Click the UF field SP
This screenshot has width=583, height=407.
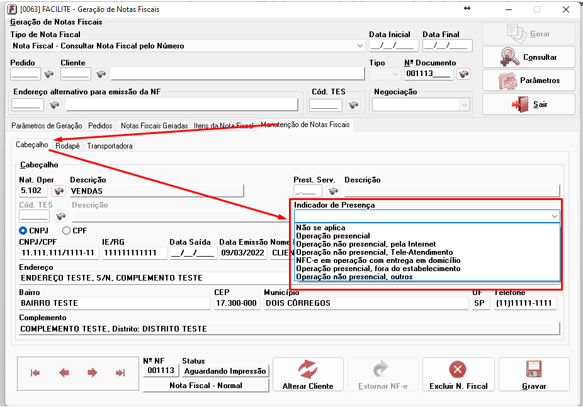click(x=481, y=303)
